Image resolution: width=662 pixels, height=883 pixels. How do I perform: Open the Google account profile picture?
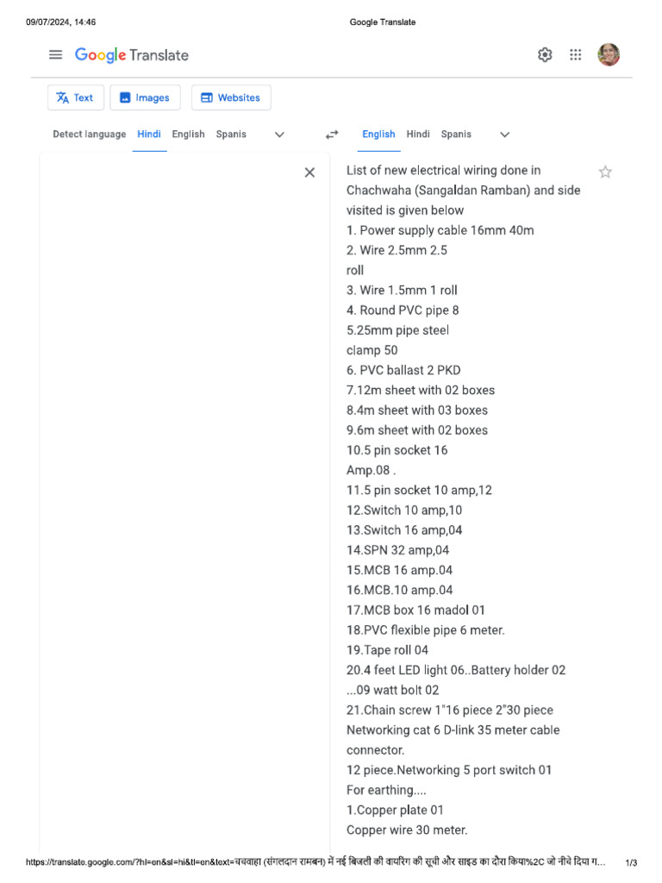609,55
